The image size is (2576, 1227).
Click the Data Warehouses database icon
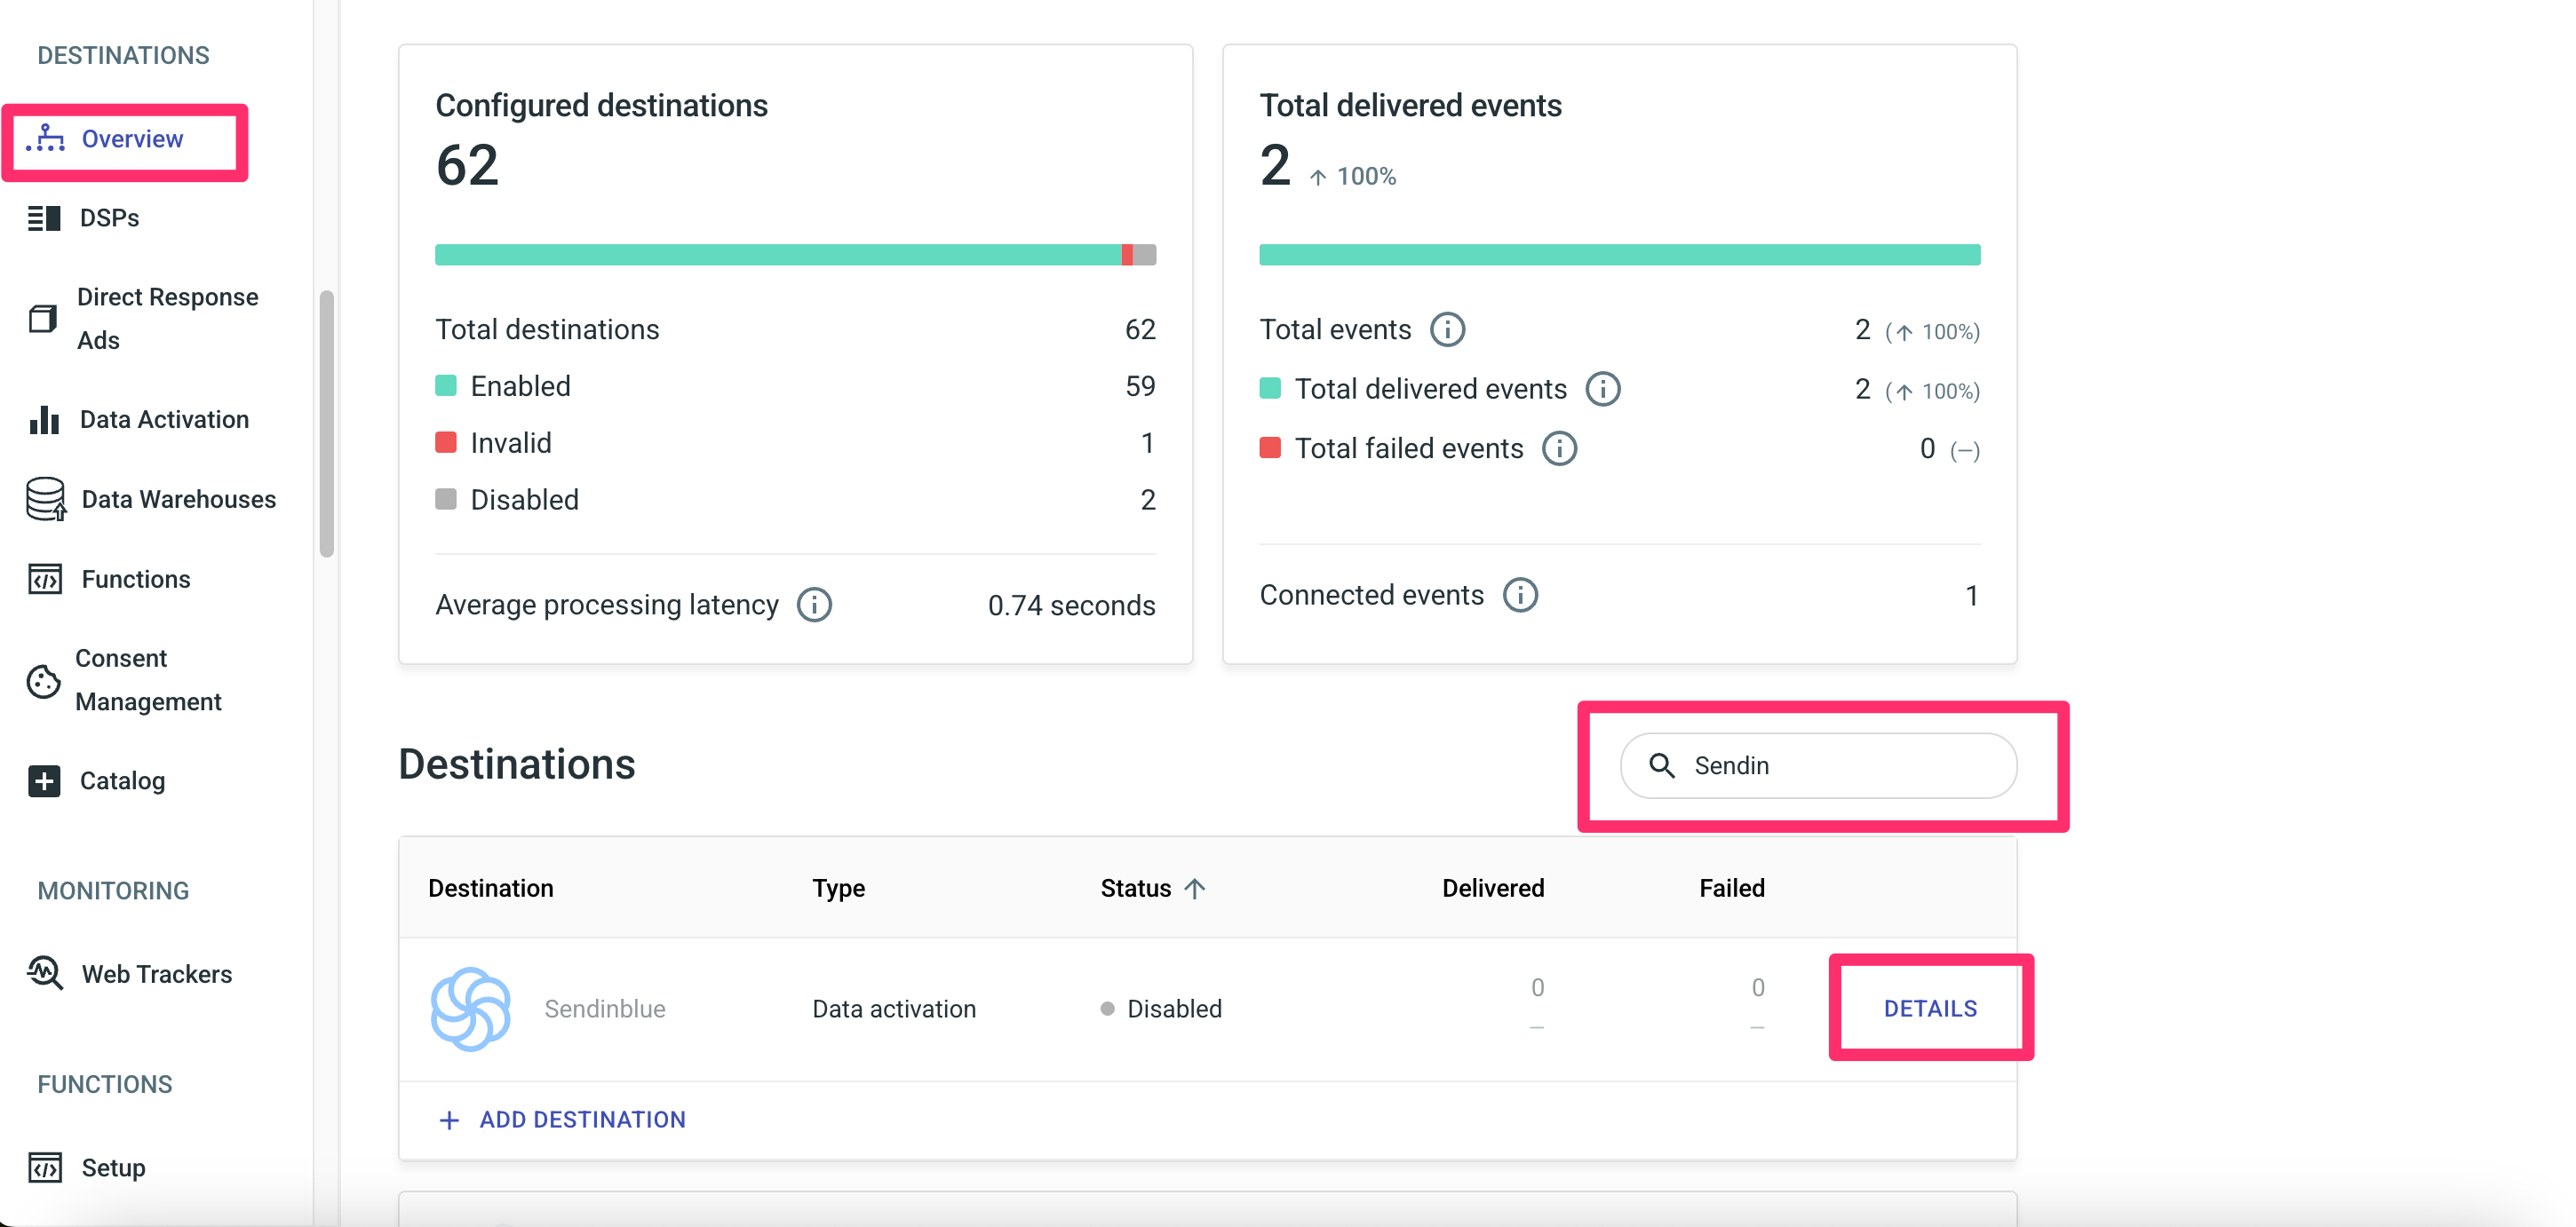click(45, 499)
